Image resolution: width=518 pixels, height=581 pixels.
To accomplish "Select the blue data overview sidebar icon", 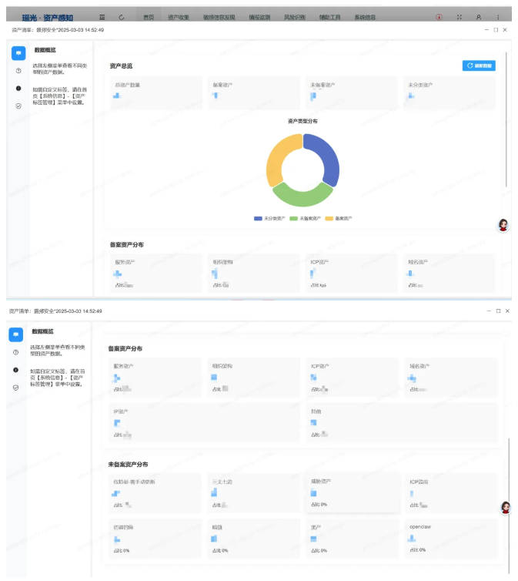I will [18, 53].
